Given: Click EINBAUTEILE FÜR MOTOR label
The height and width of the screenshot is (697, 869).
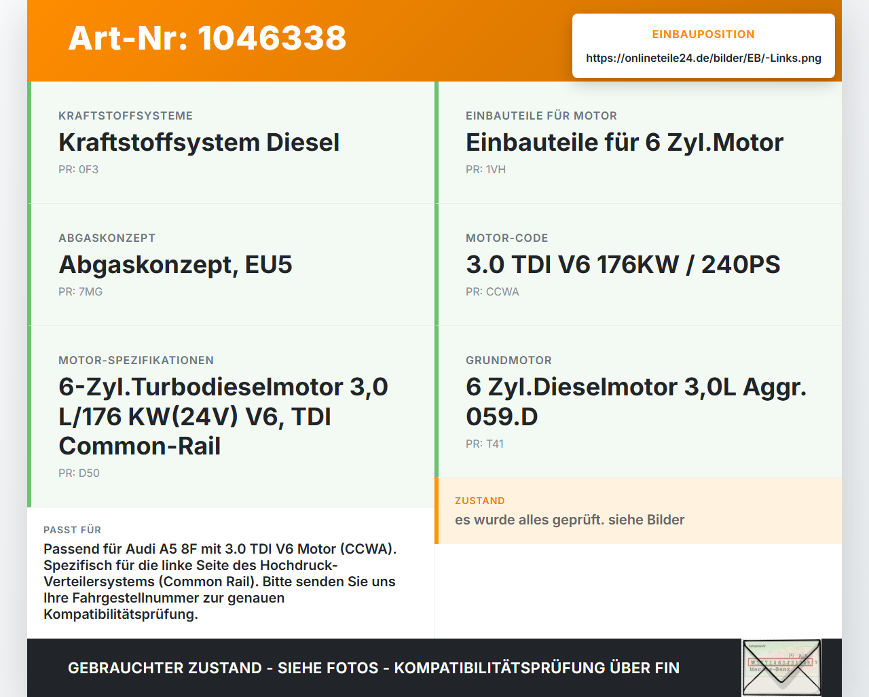Looking at the screenshot, I should pos(541,115).
